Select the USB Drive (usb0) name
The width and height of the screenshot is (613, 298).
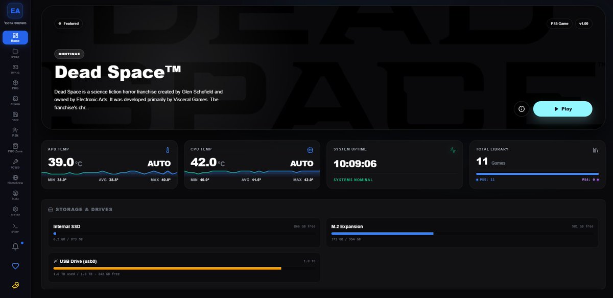tap(78, 261)
